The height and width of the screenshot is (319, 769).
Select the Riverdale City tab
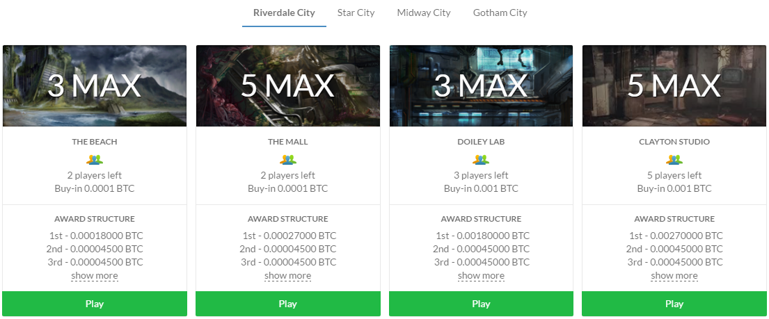point(284,13)
